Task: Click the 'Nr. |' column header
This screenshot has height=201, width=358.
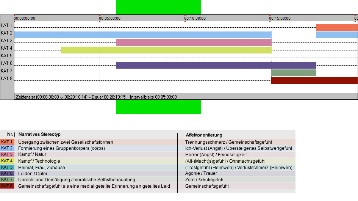Action: (11, 135)
